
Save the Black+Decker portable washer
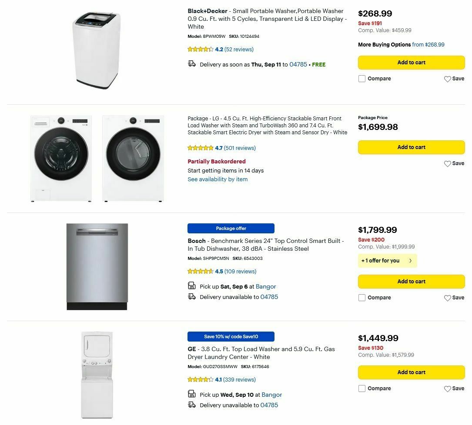coord(454,79)
